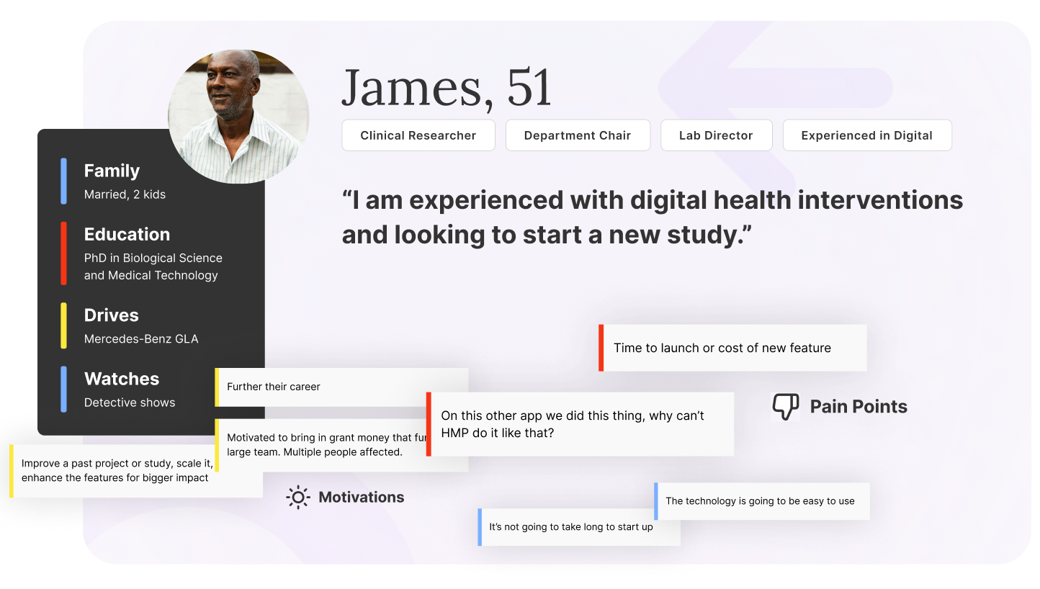The image size is (1040, 589).
Task: Select the Department Chair tag
Action: (577, 135)
